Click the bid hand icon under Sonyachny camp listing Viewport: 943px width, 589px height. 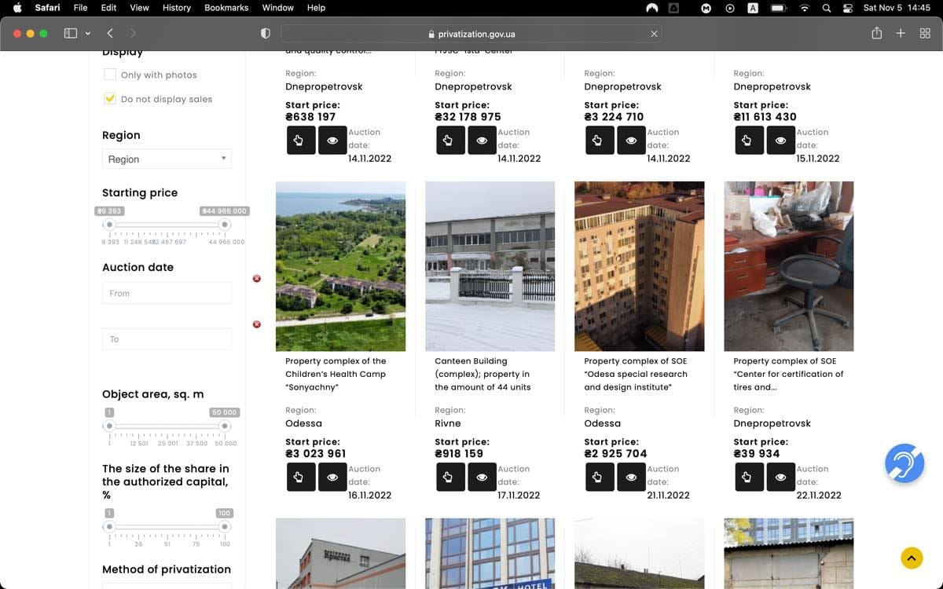pyautogui.click(x=301, y=477)
